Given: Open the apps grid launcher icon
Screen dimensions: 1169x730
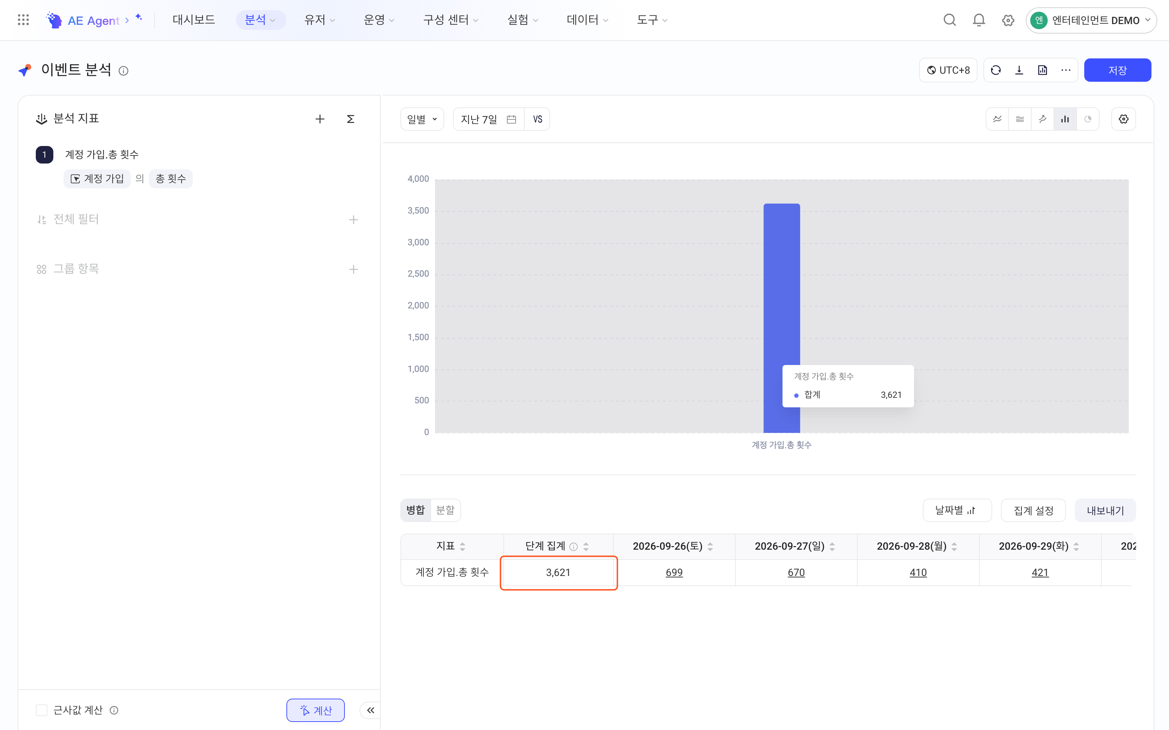Looking at the screenshot, I should 23,20.
